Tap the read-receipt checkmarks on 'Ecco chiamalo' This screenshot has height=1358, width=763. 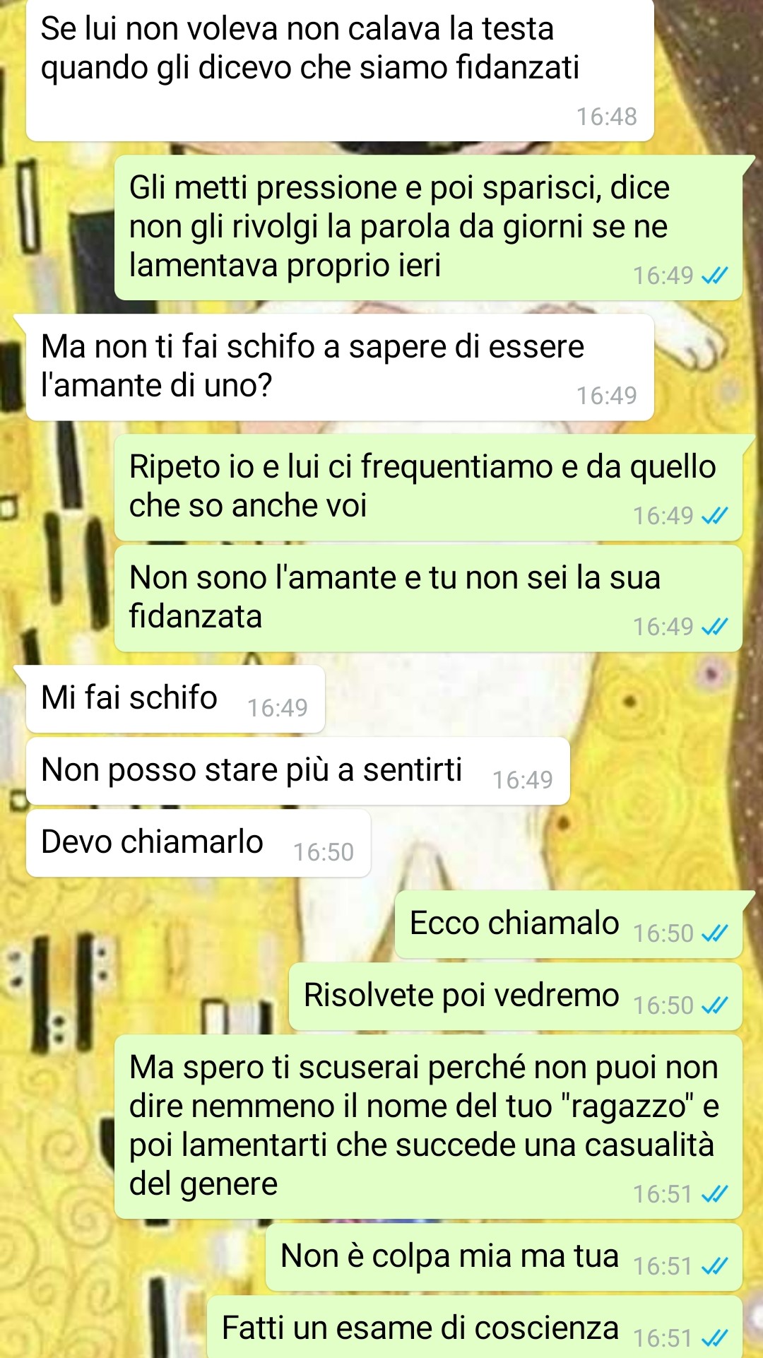point(714,933)
